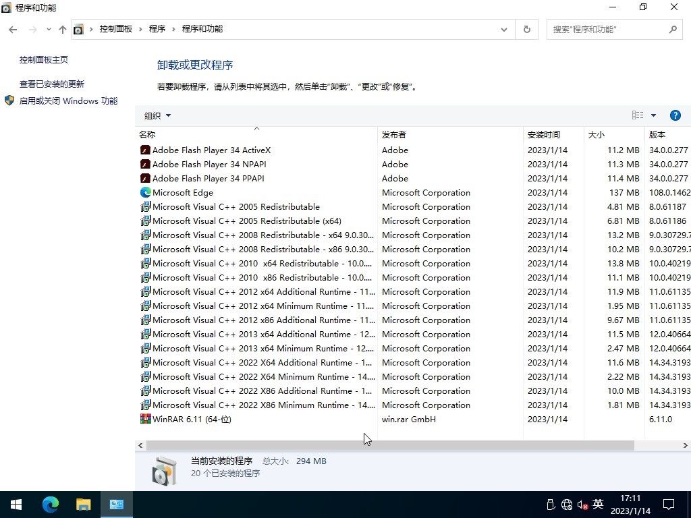Click the WinRAR 6.11 program icon

[x=145, y=420]
